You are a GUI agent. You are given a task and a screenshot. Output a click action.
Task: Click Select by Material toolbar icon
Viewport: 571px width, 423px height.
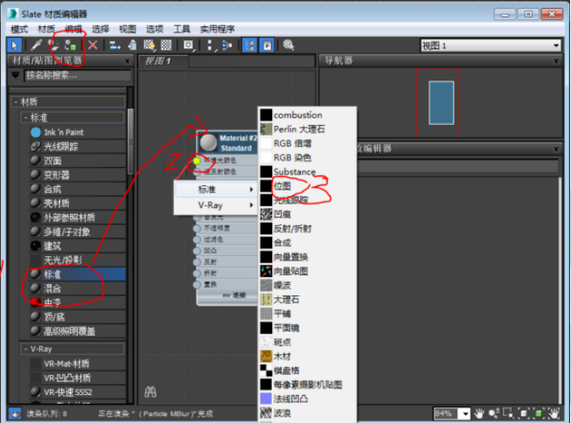(289, 45)
